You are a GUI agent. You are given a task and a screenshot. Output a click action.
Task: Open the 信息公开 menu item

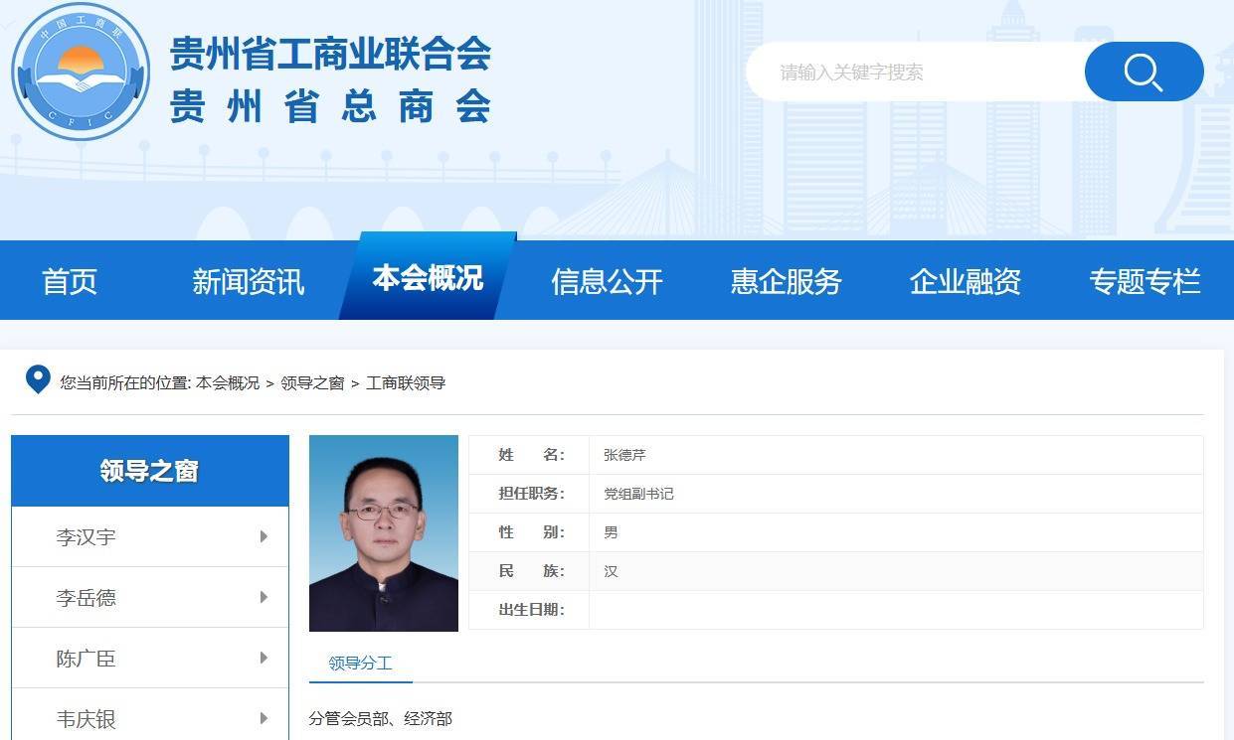607,281
